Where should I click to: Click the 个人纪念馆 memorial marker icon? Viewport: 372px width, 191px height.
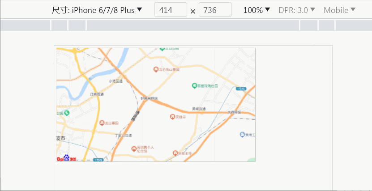pos(134,149)
